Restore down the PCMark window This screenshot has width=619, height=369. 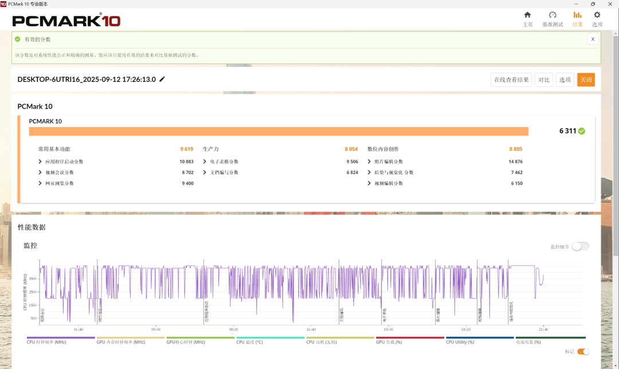[x=593, y=4]
